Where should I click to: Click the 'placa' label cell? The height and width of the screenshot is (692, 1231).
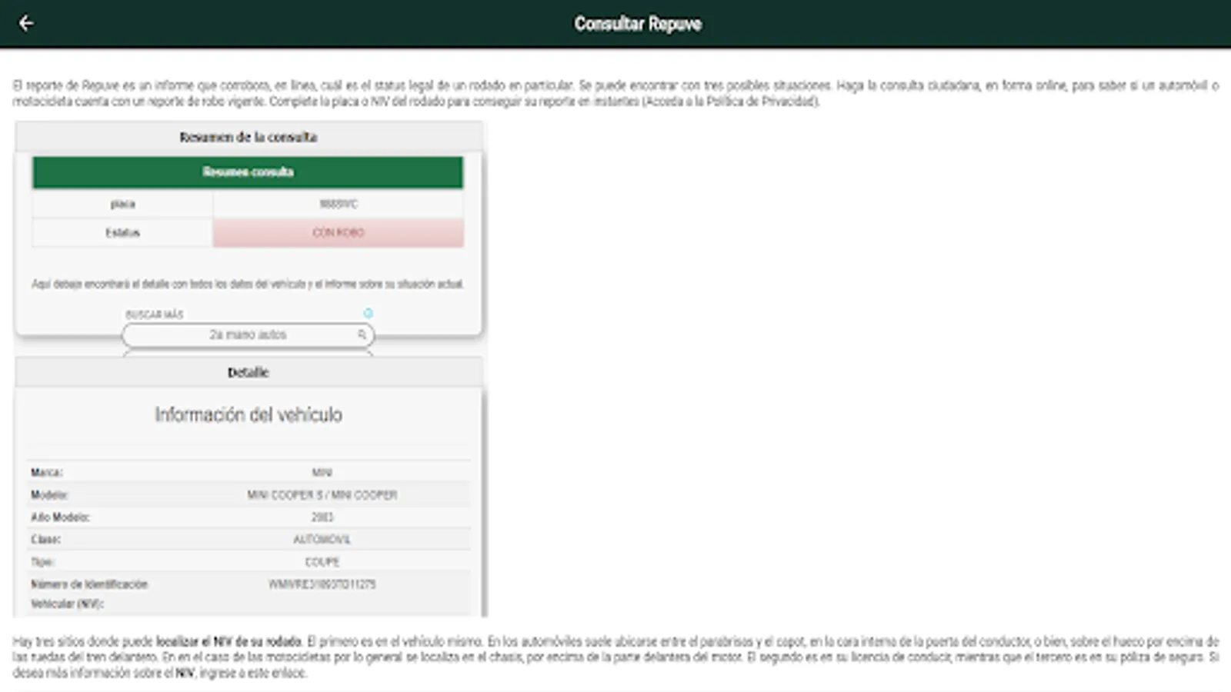click(x=122, y=204)
